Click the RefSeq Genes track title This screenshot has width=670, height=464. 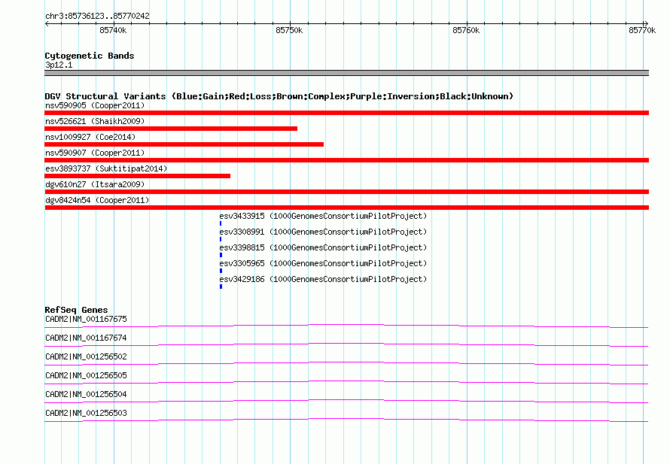tap(76, 310)
